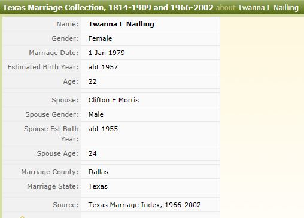The image size is (304, 218).
Task: Click the 'Marriage County:' field label
Action: 50,172
